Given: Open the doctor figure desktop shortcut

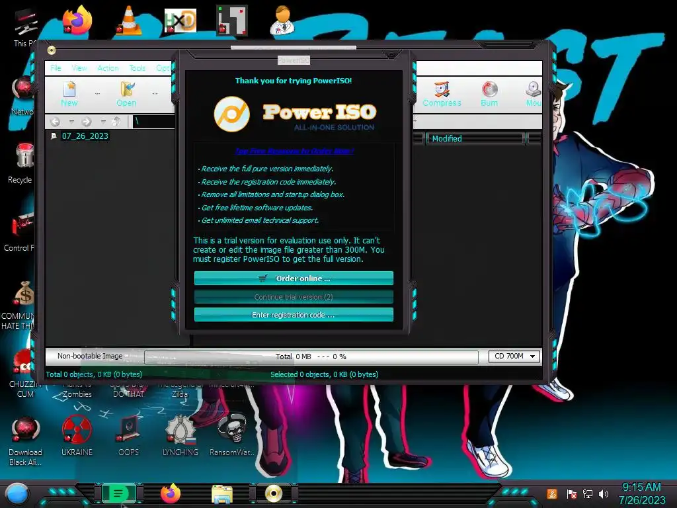Looking at the screenshot, I should coord(282,20).
